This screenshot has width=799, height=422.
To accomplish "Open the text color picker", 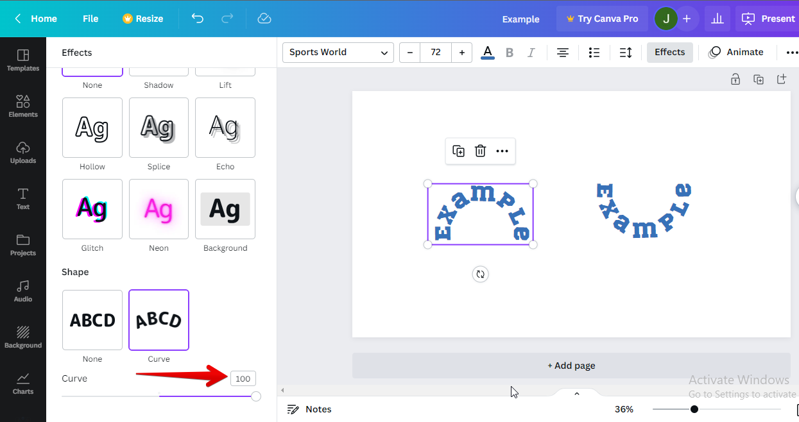I will [x=488, y=53].
